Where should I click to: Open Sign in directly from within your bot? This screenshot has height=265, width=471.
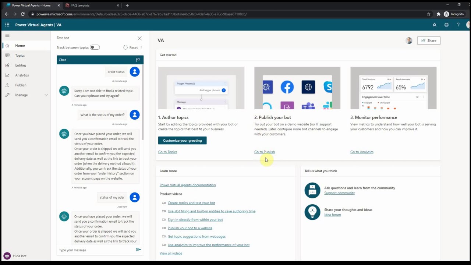pyautogui.click(x=195, y=220)
